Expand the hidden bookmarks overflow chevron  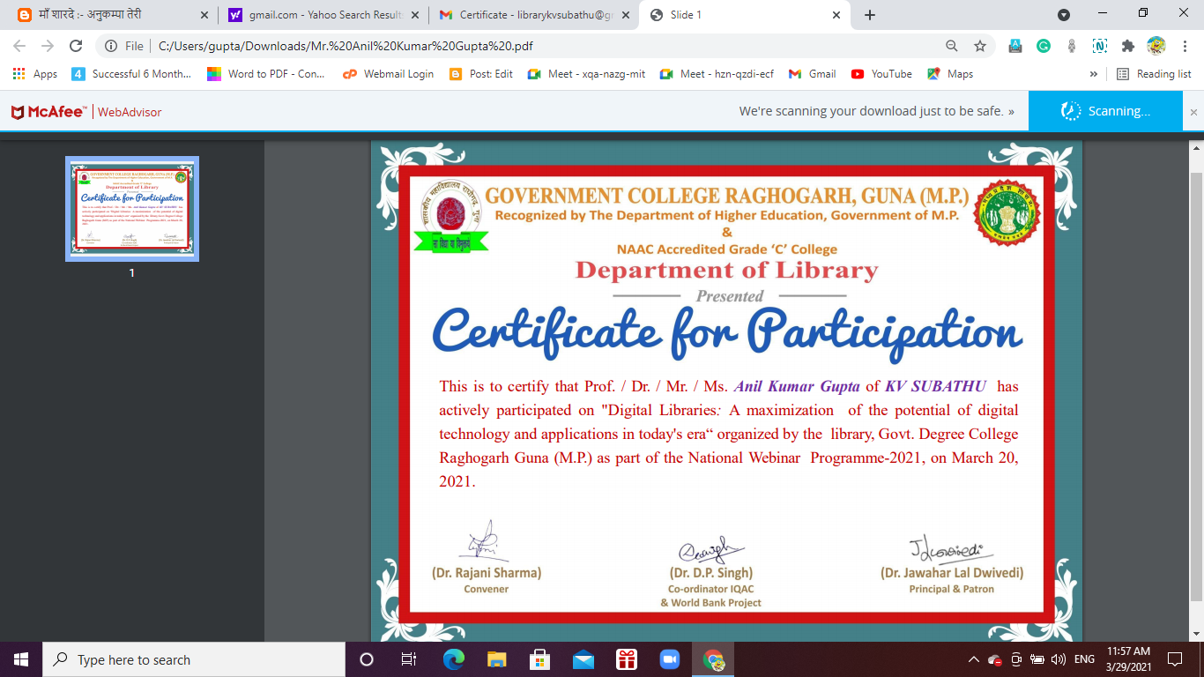(1094, 74)
